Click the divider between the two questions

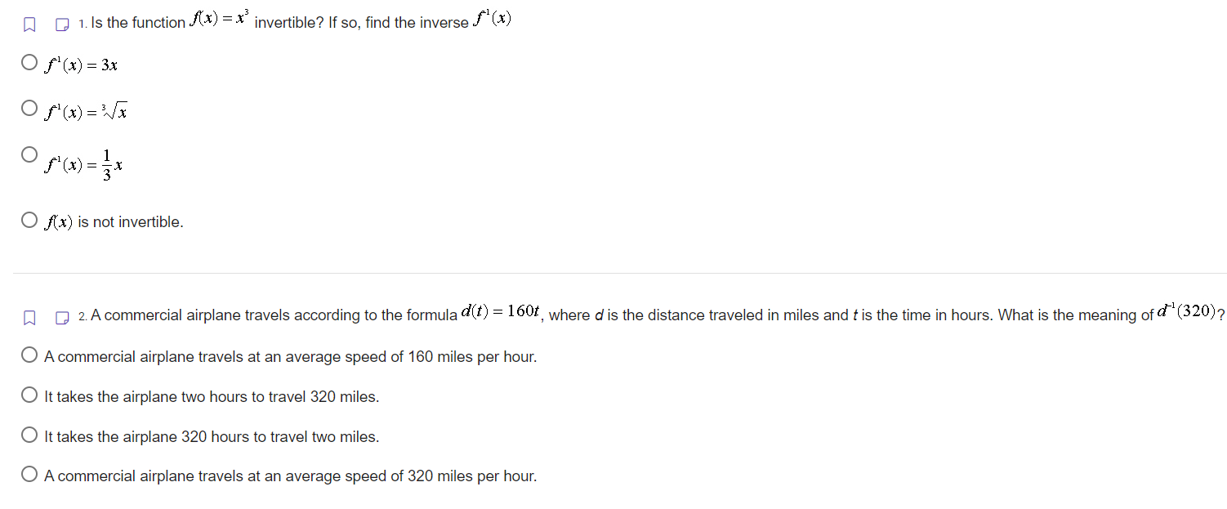click(x=613, y=270)
